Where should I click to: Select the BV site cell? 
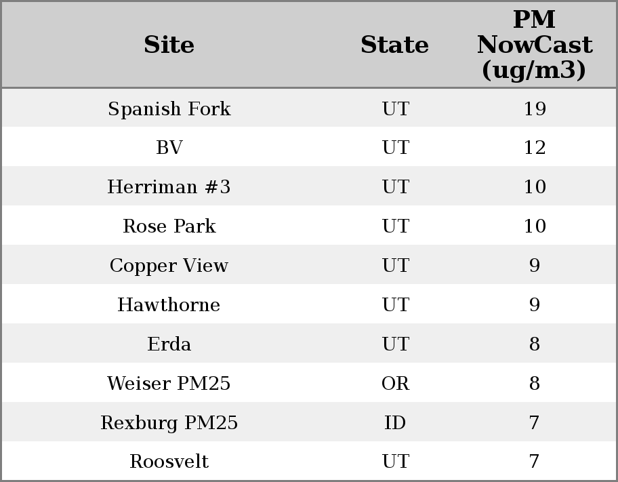(169, 148)
